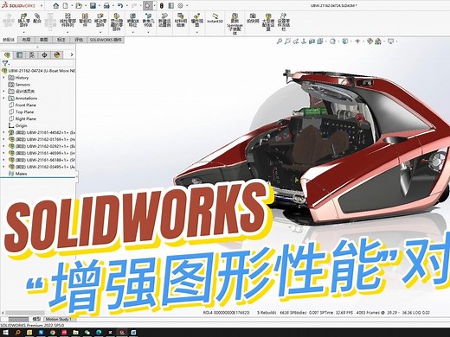Activate the Select cursor tool
The image size is (450, 337).
point(147,5)
